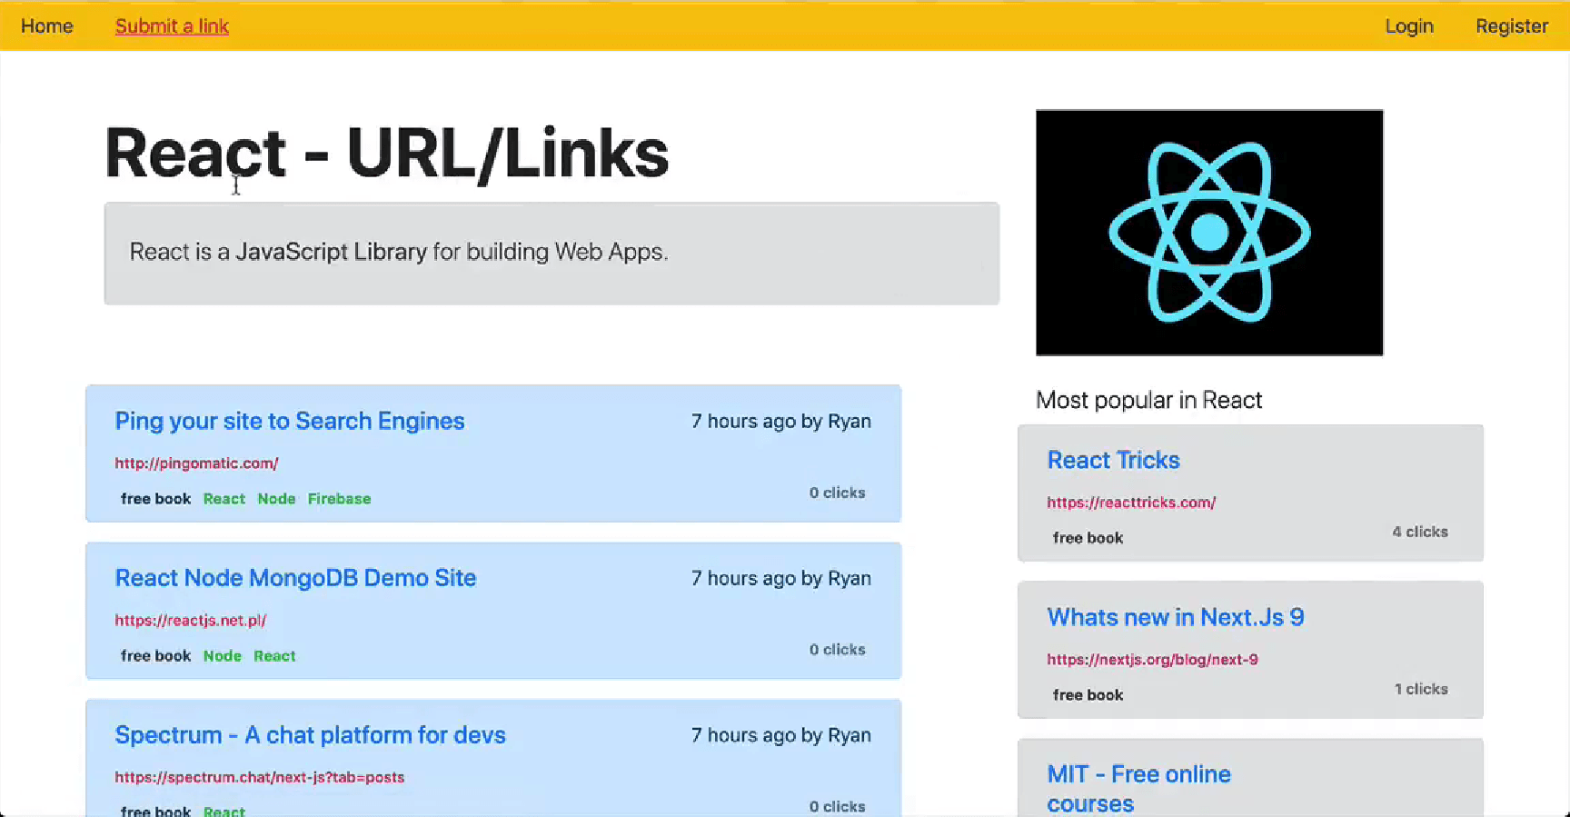Visit https://reactjs.net.pl/ URL
1570x817 pixels.
[x=190, y=621]
